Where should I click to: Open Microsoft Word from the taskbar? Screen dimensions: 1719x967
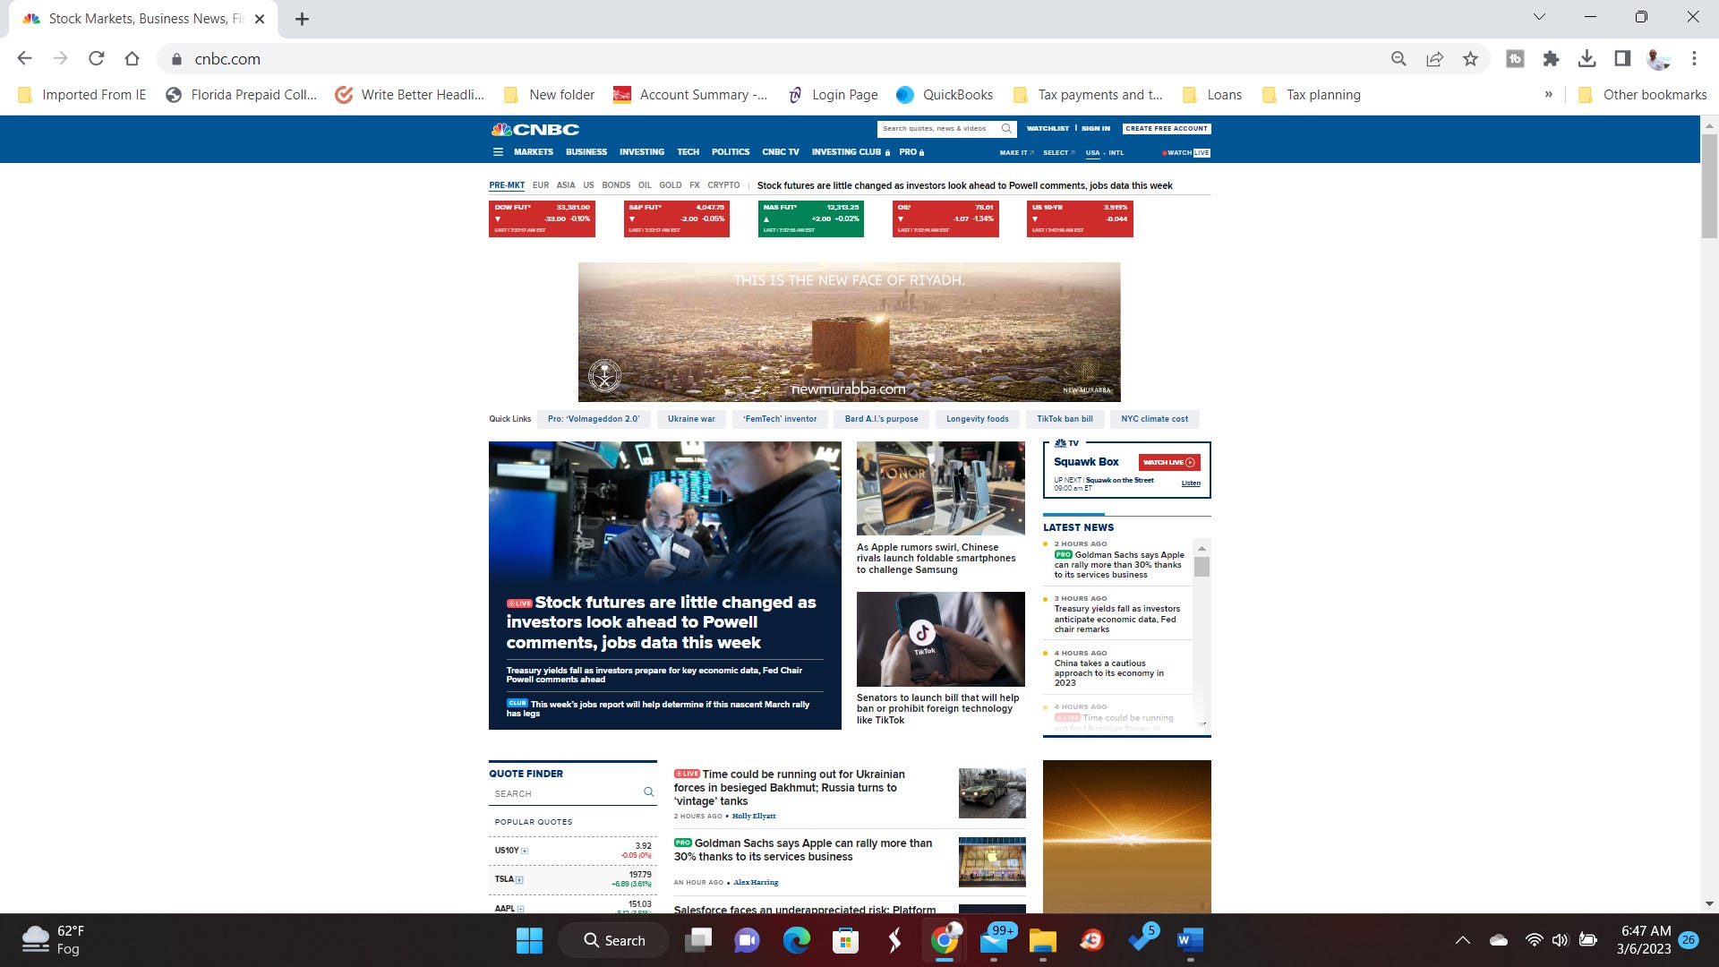1190,940
